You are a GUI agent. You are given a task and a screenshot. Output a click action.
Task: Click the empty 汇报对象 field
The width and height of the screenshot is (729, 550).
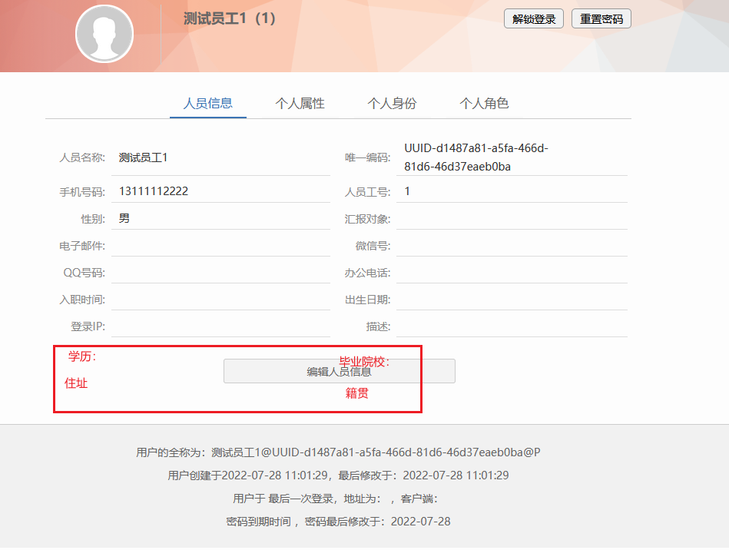pyautogui.click(x=512, y=218)
